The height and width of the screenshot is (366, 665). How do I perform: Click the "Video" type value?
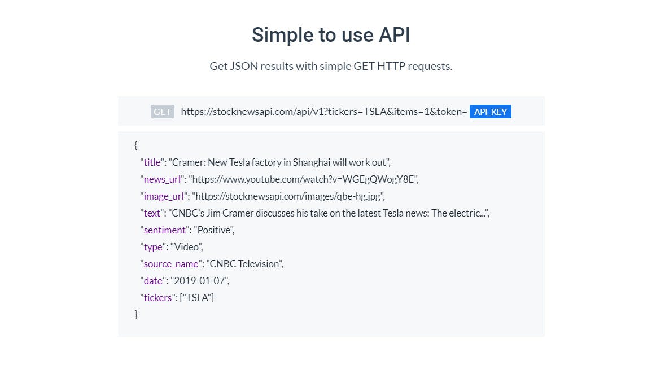click(x=187, y=247)
